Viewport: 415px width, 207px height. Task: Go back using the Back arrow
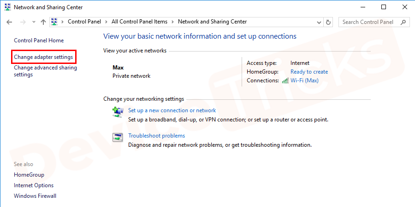[x=9, y=22]
